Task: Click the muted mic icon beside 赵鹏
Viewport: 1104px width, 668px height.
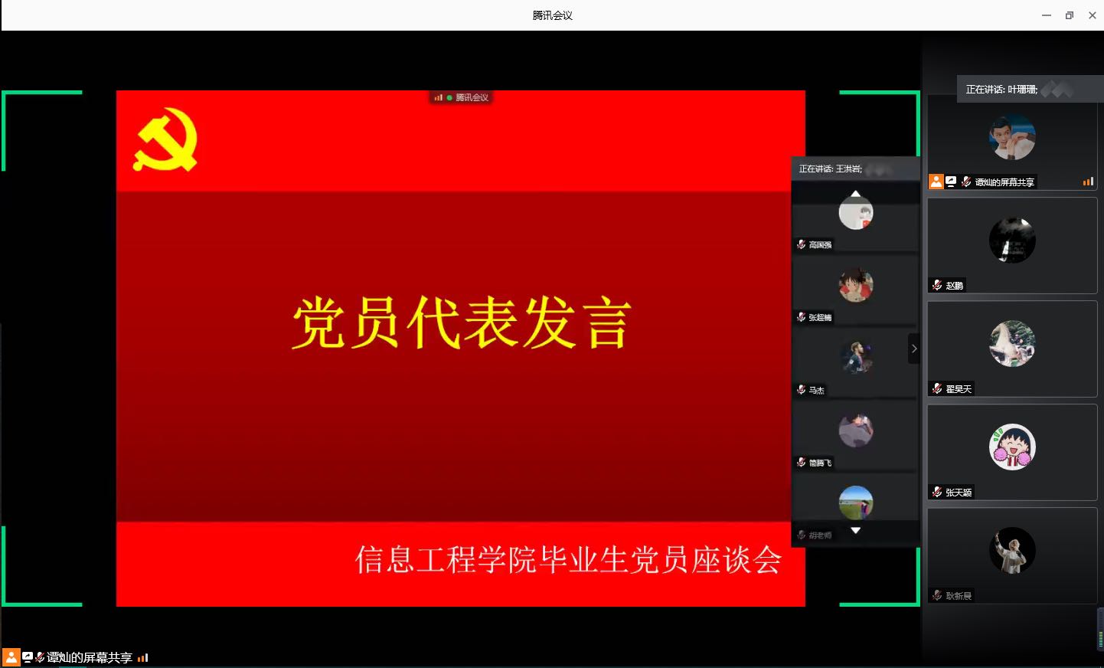Action: [x=937, y=285]
